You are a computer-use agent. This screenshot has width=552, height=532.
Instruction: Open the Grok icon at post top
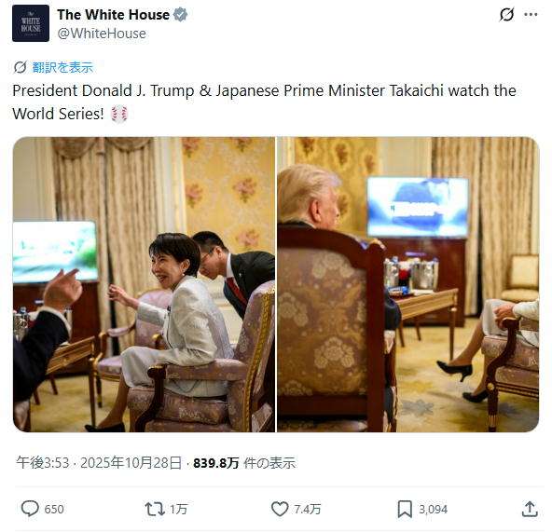click(x=506, y=14)
